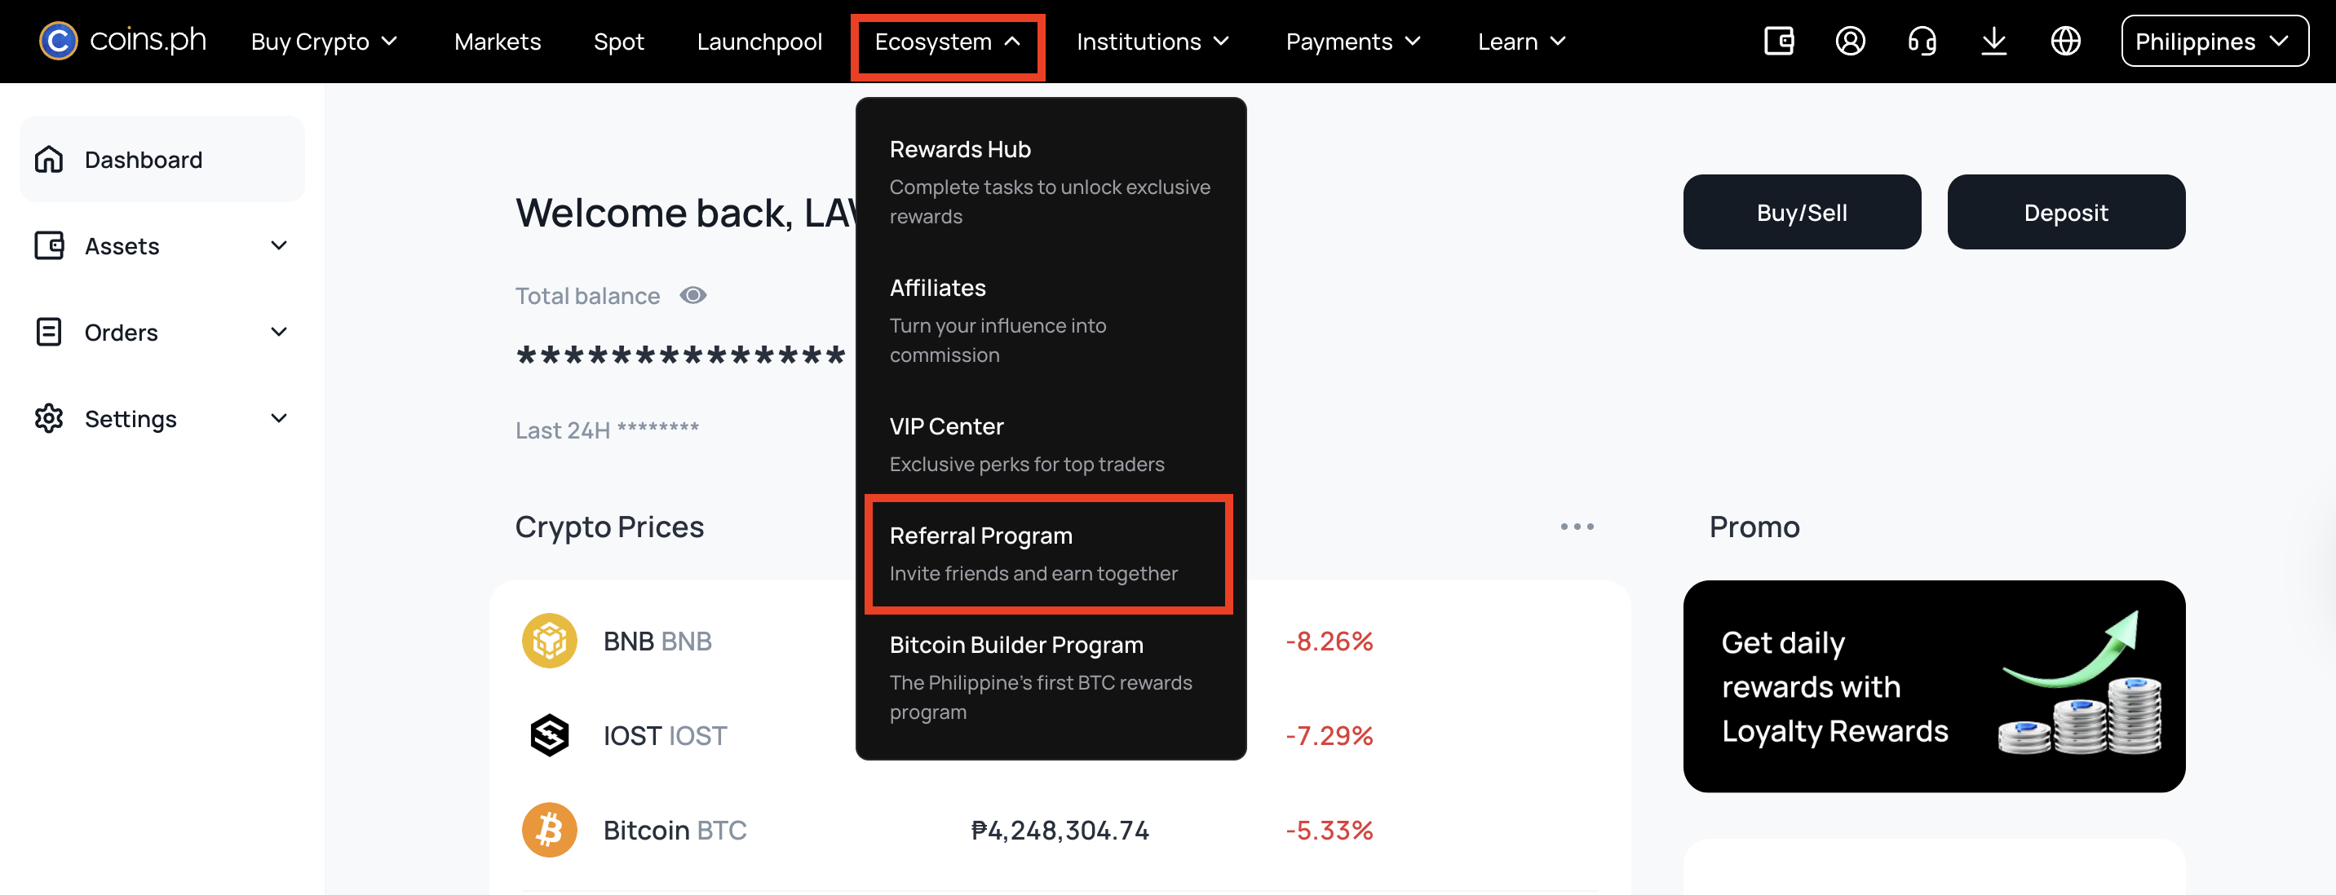2336x895 pixels.
Task: Click the BNB coin icon
Action: pos(549,641)
